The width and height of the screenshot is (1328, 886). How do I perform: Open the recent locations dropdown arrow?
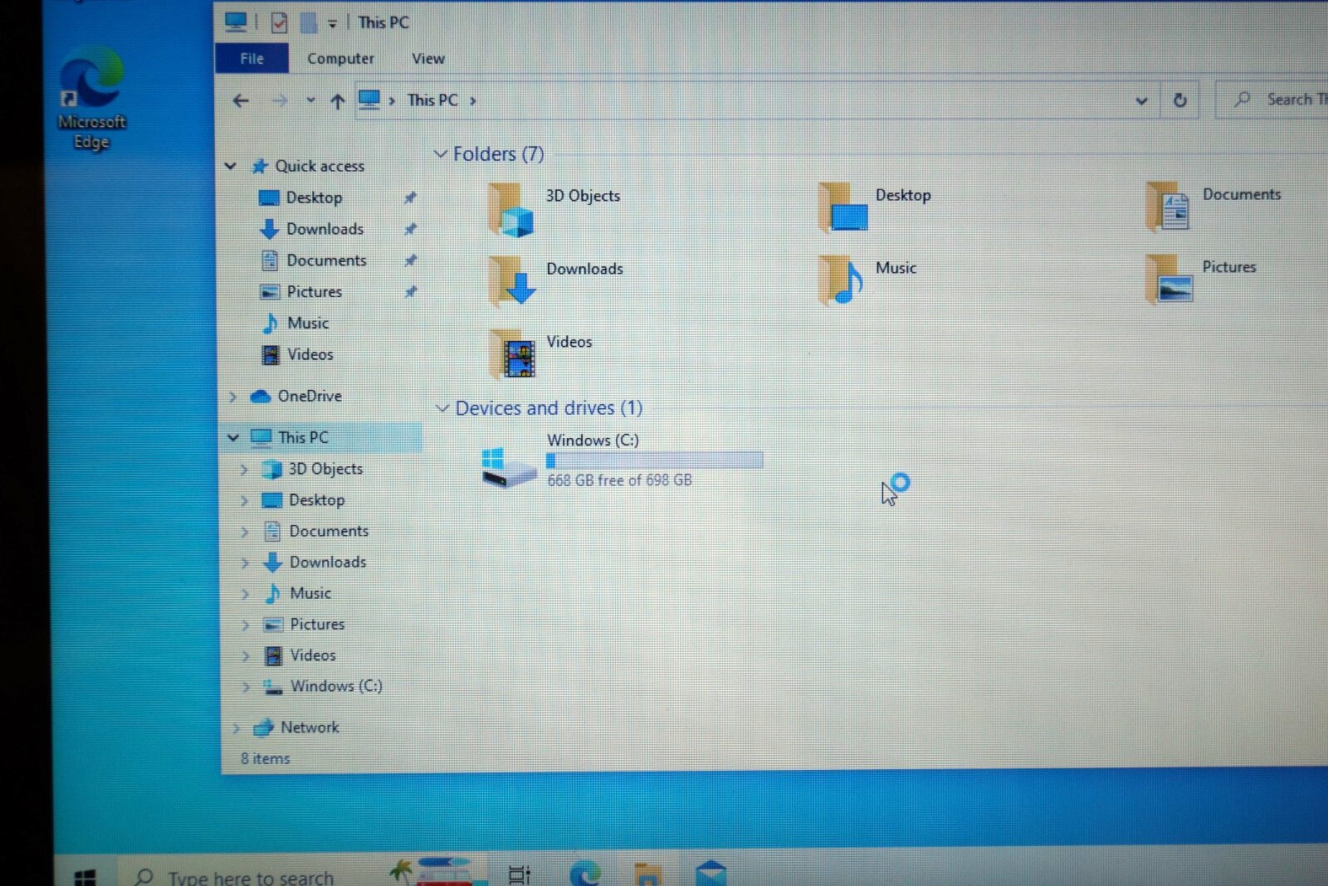point(310,100)
